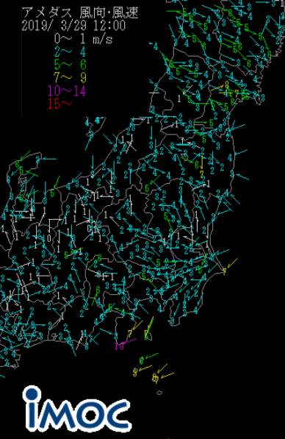
Task: Click the tiny island outline below the 8 marker
Action: point(159,393)
